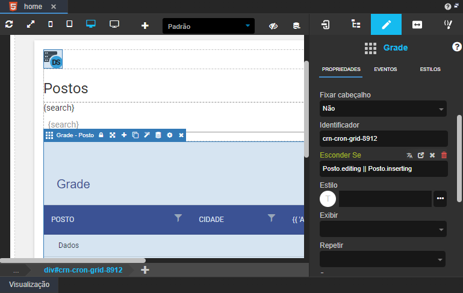The width and height of the screenshot is (463, 293).
Task: Switch to the PROPRIEDADES tab
Action: (x=341, y=69)
